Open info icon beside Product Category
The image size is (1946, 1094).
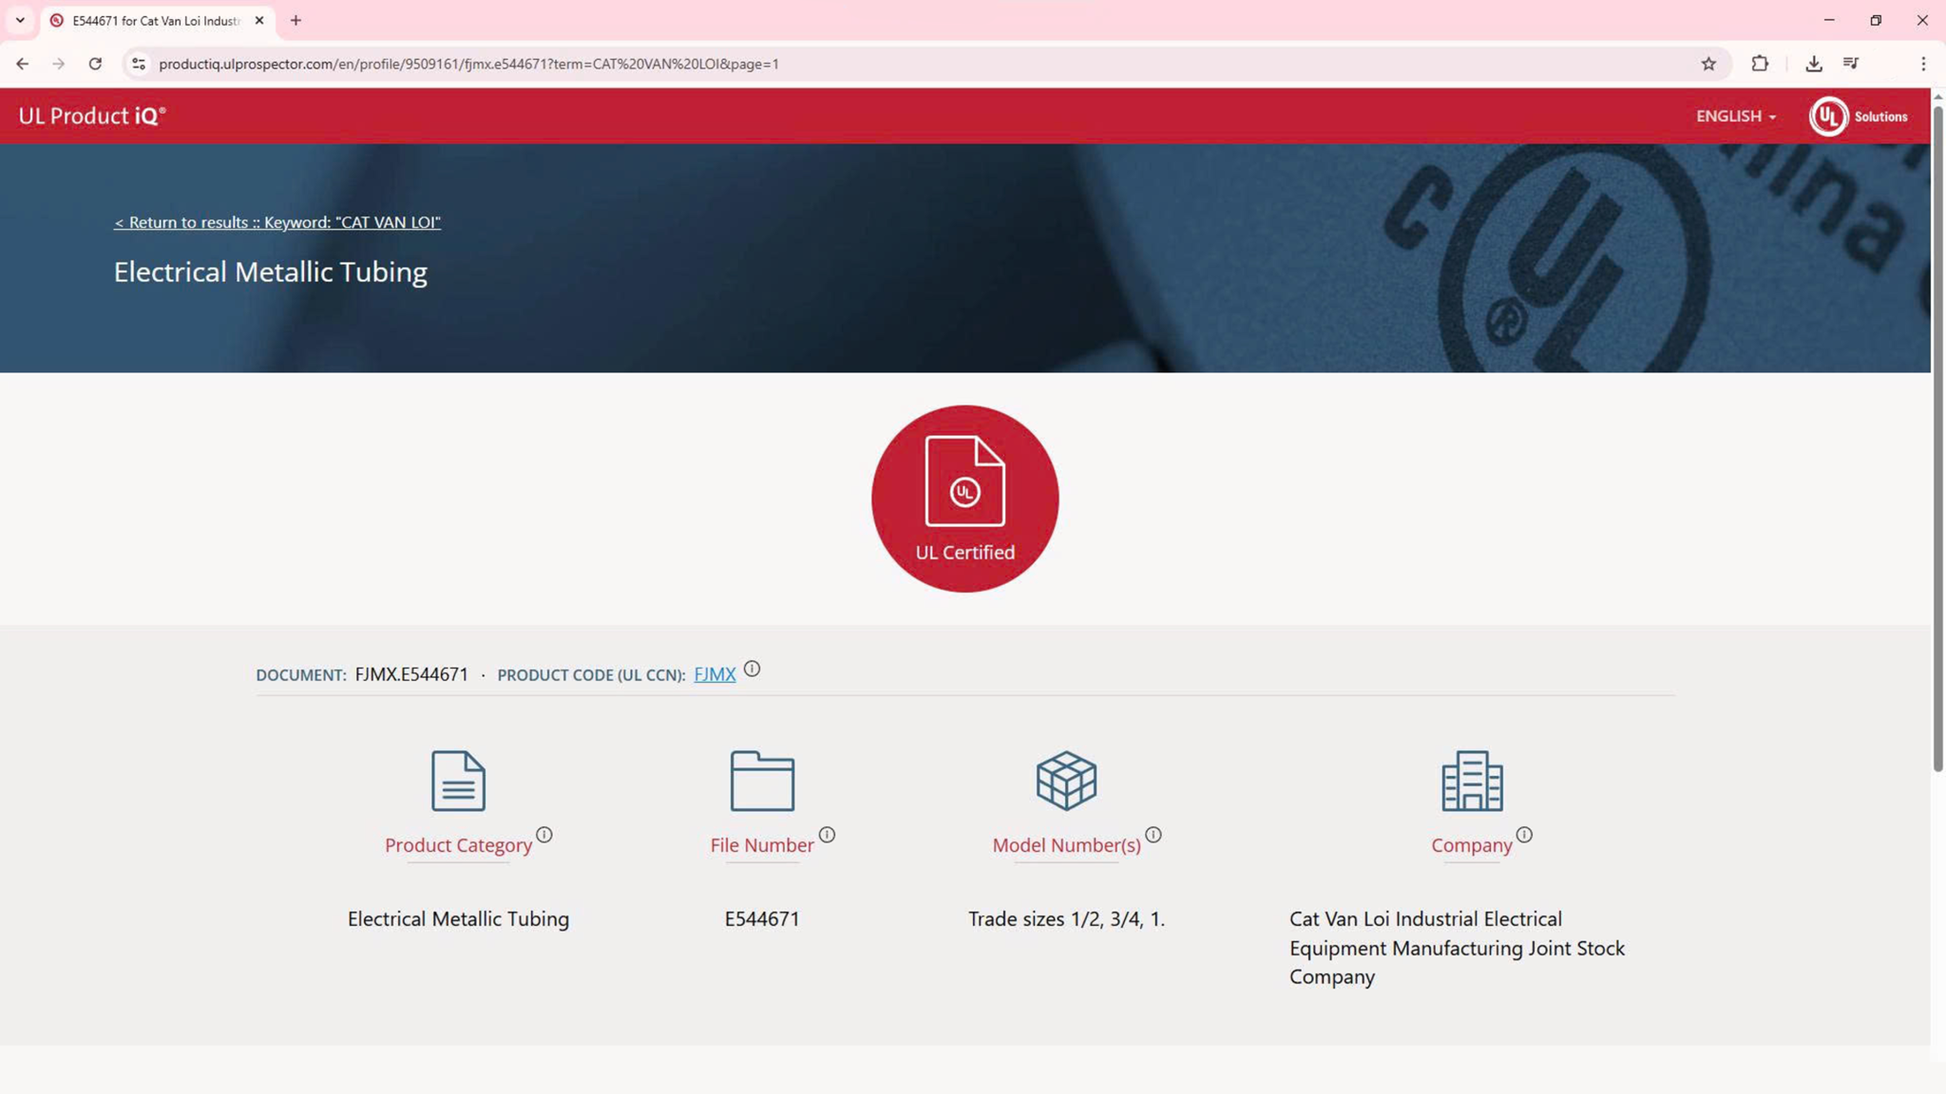coord(544,835)
